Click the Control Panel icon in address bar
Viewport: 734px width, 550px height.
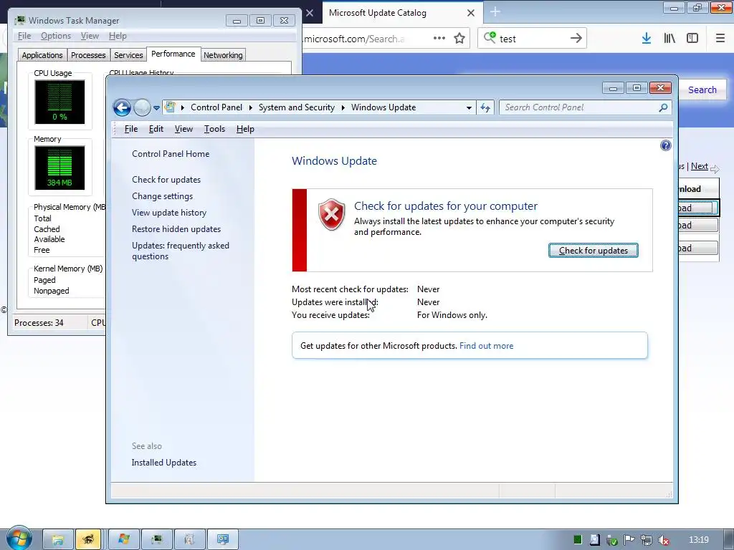pos(170,107)
